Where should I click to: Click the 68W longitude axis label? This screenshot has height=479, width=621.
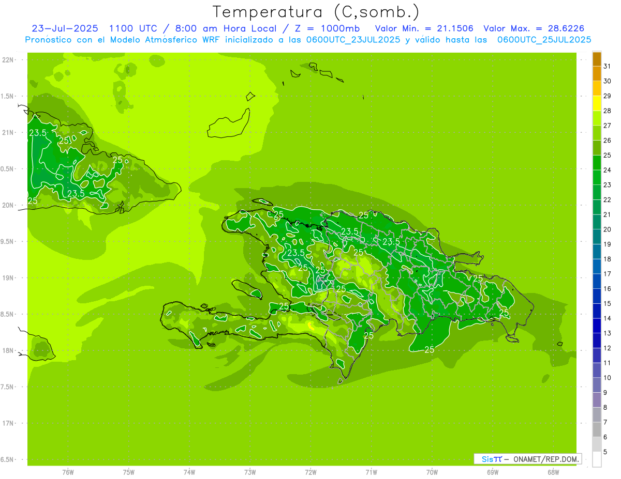(553, 472)
